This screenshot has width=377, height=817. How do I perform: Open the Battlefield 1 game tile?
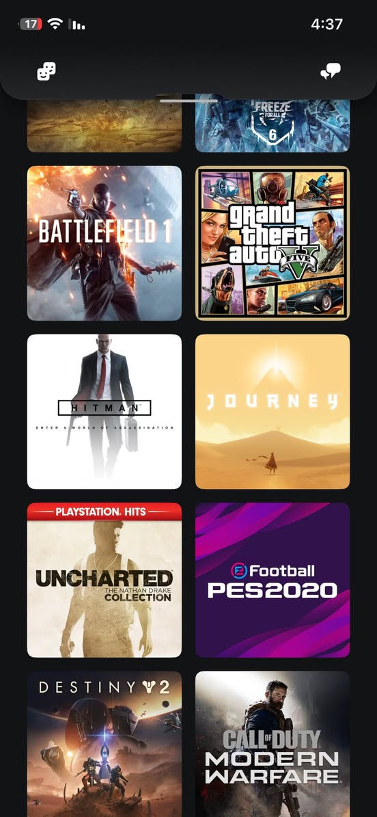click(x=104, y=243)
